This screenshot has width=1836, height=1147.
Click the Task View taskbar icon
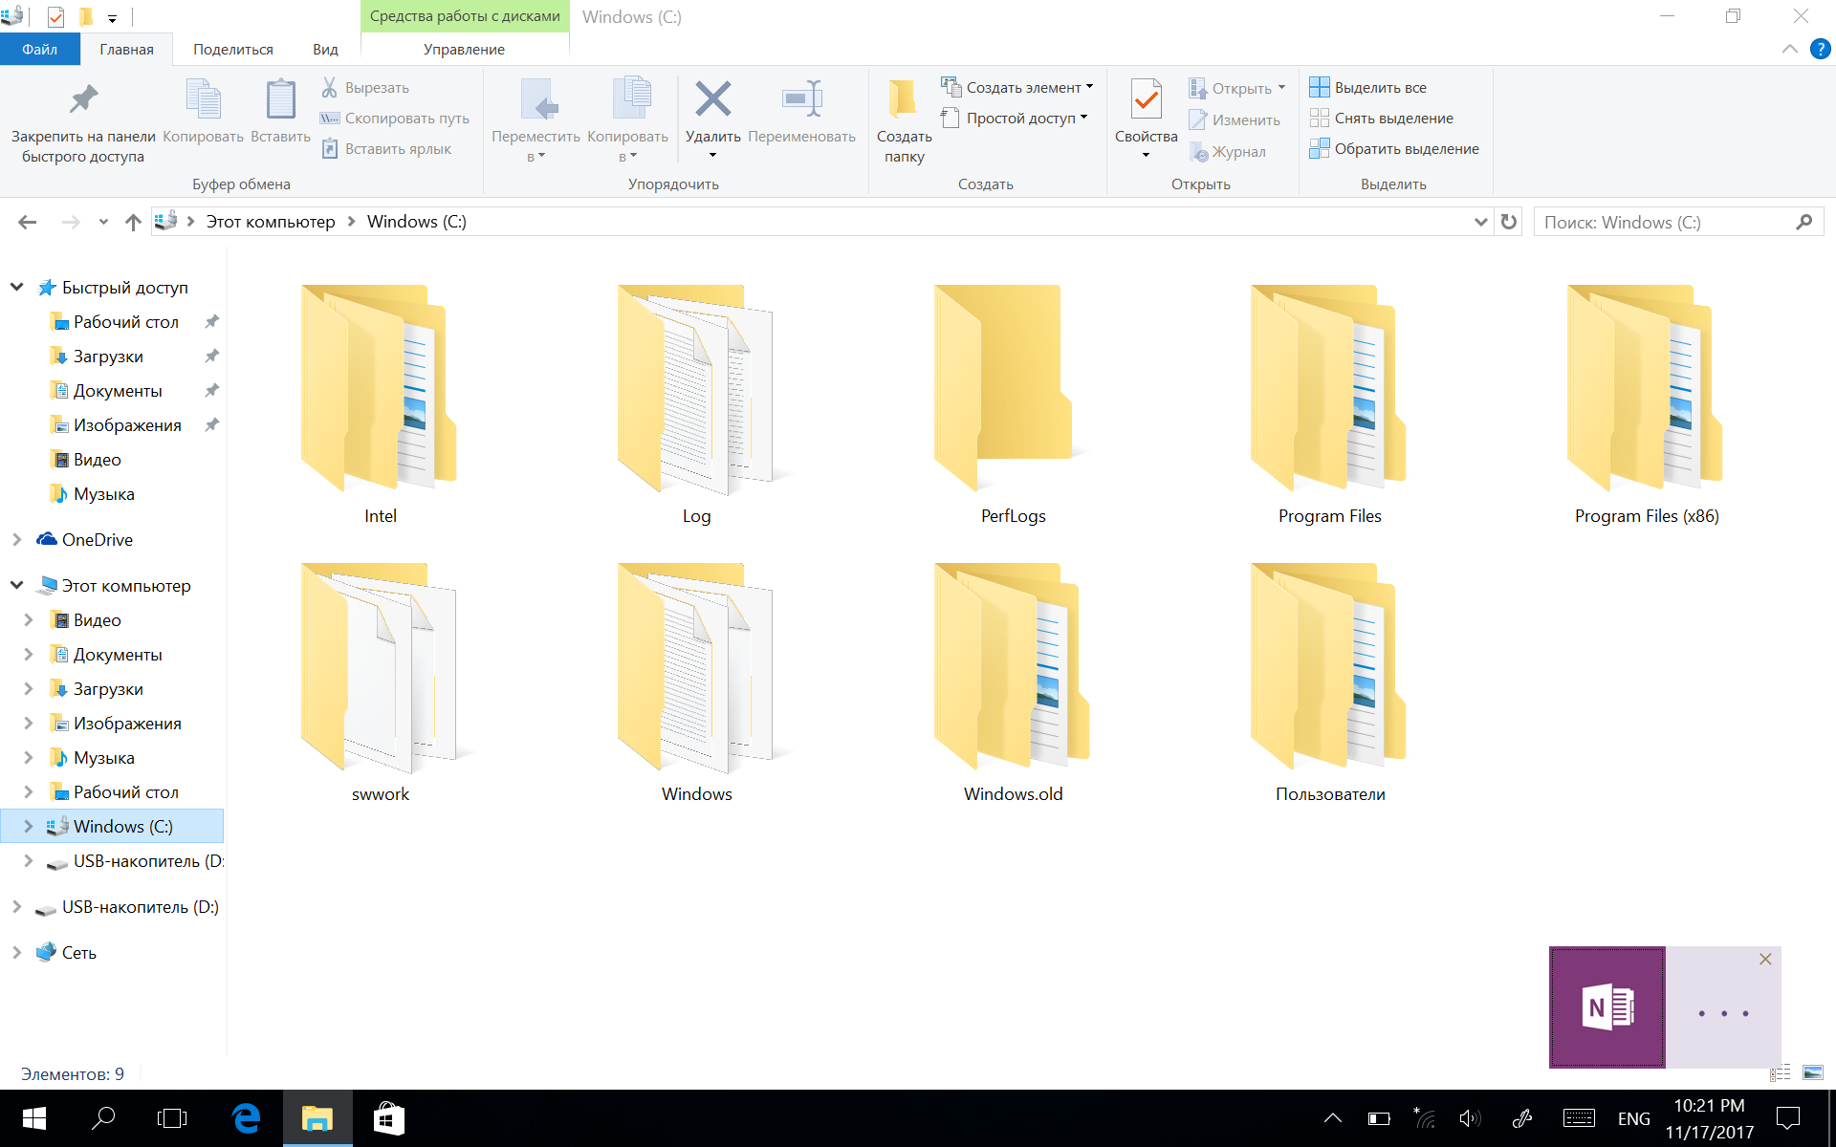pos(172,1118)
